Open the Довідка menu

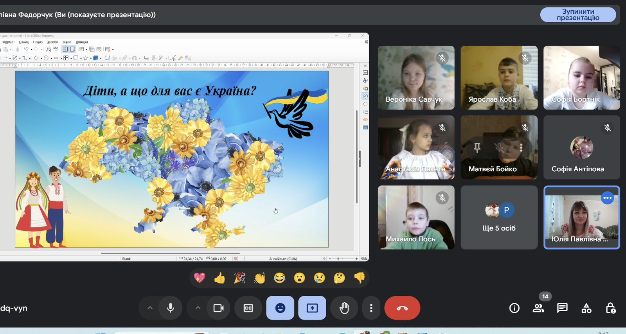click(82, 42)
